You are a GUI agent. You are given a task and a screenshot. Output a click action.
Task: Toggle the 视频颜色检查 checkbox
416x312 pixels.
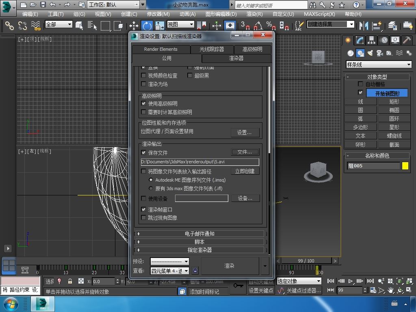143,76
